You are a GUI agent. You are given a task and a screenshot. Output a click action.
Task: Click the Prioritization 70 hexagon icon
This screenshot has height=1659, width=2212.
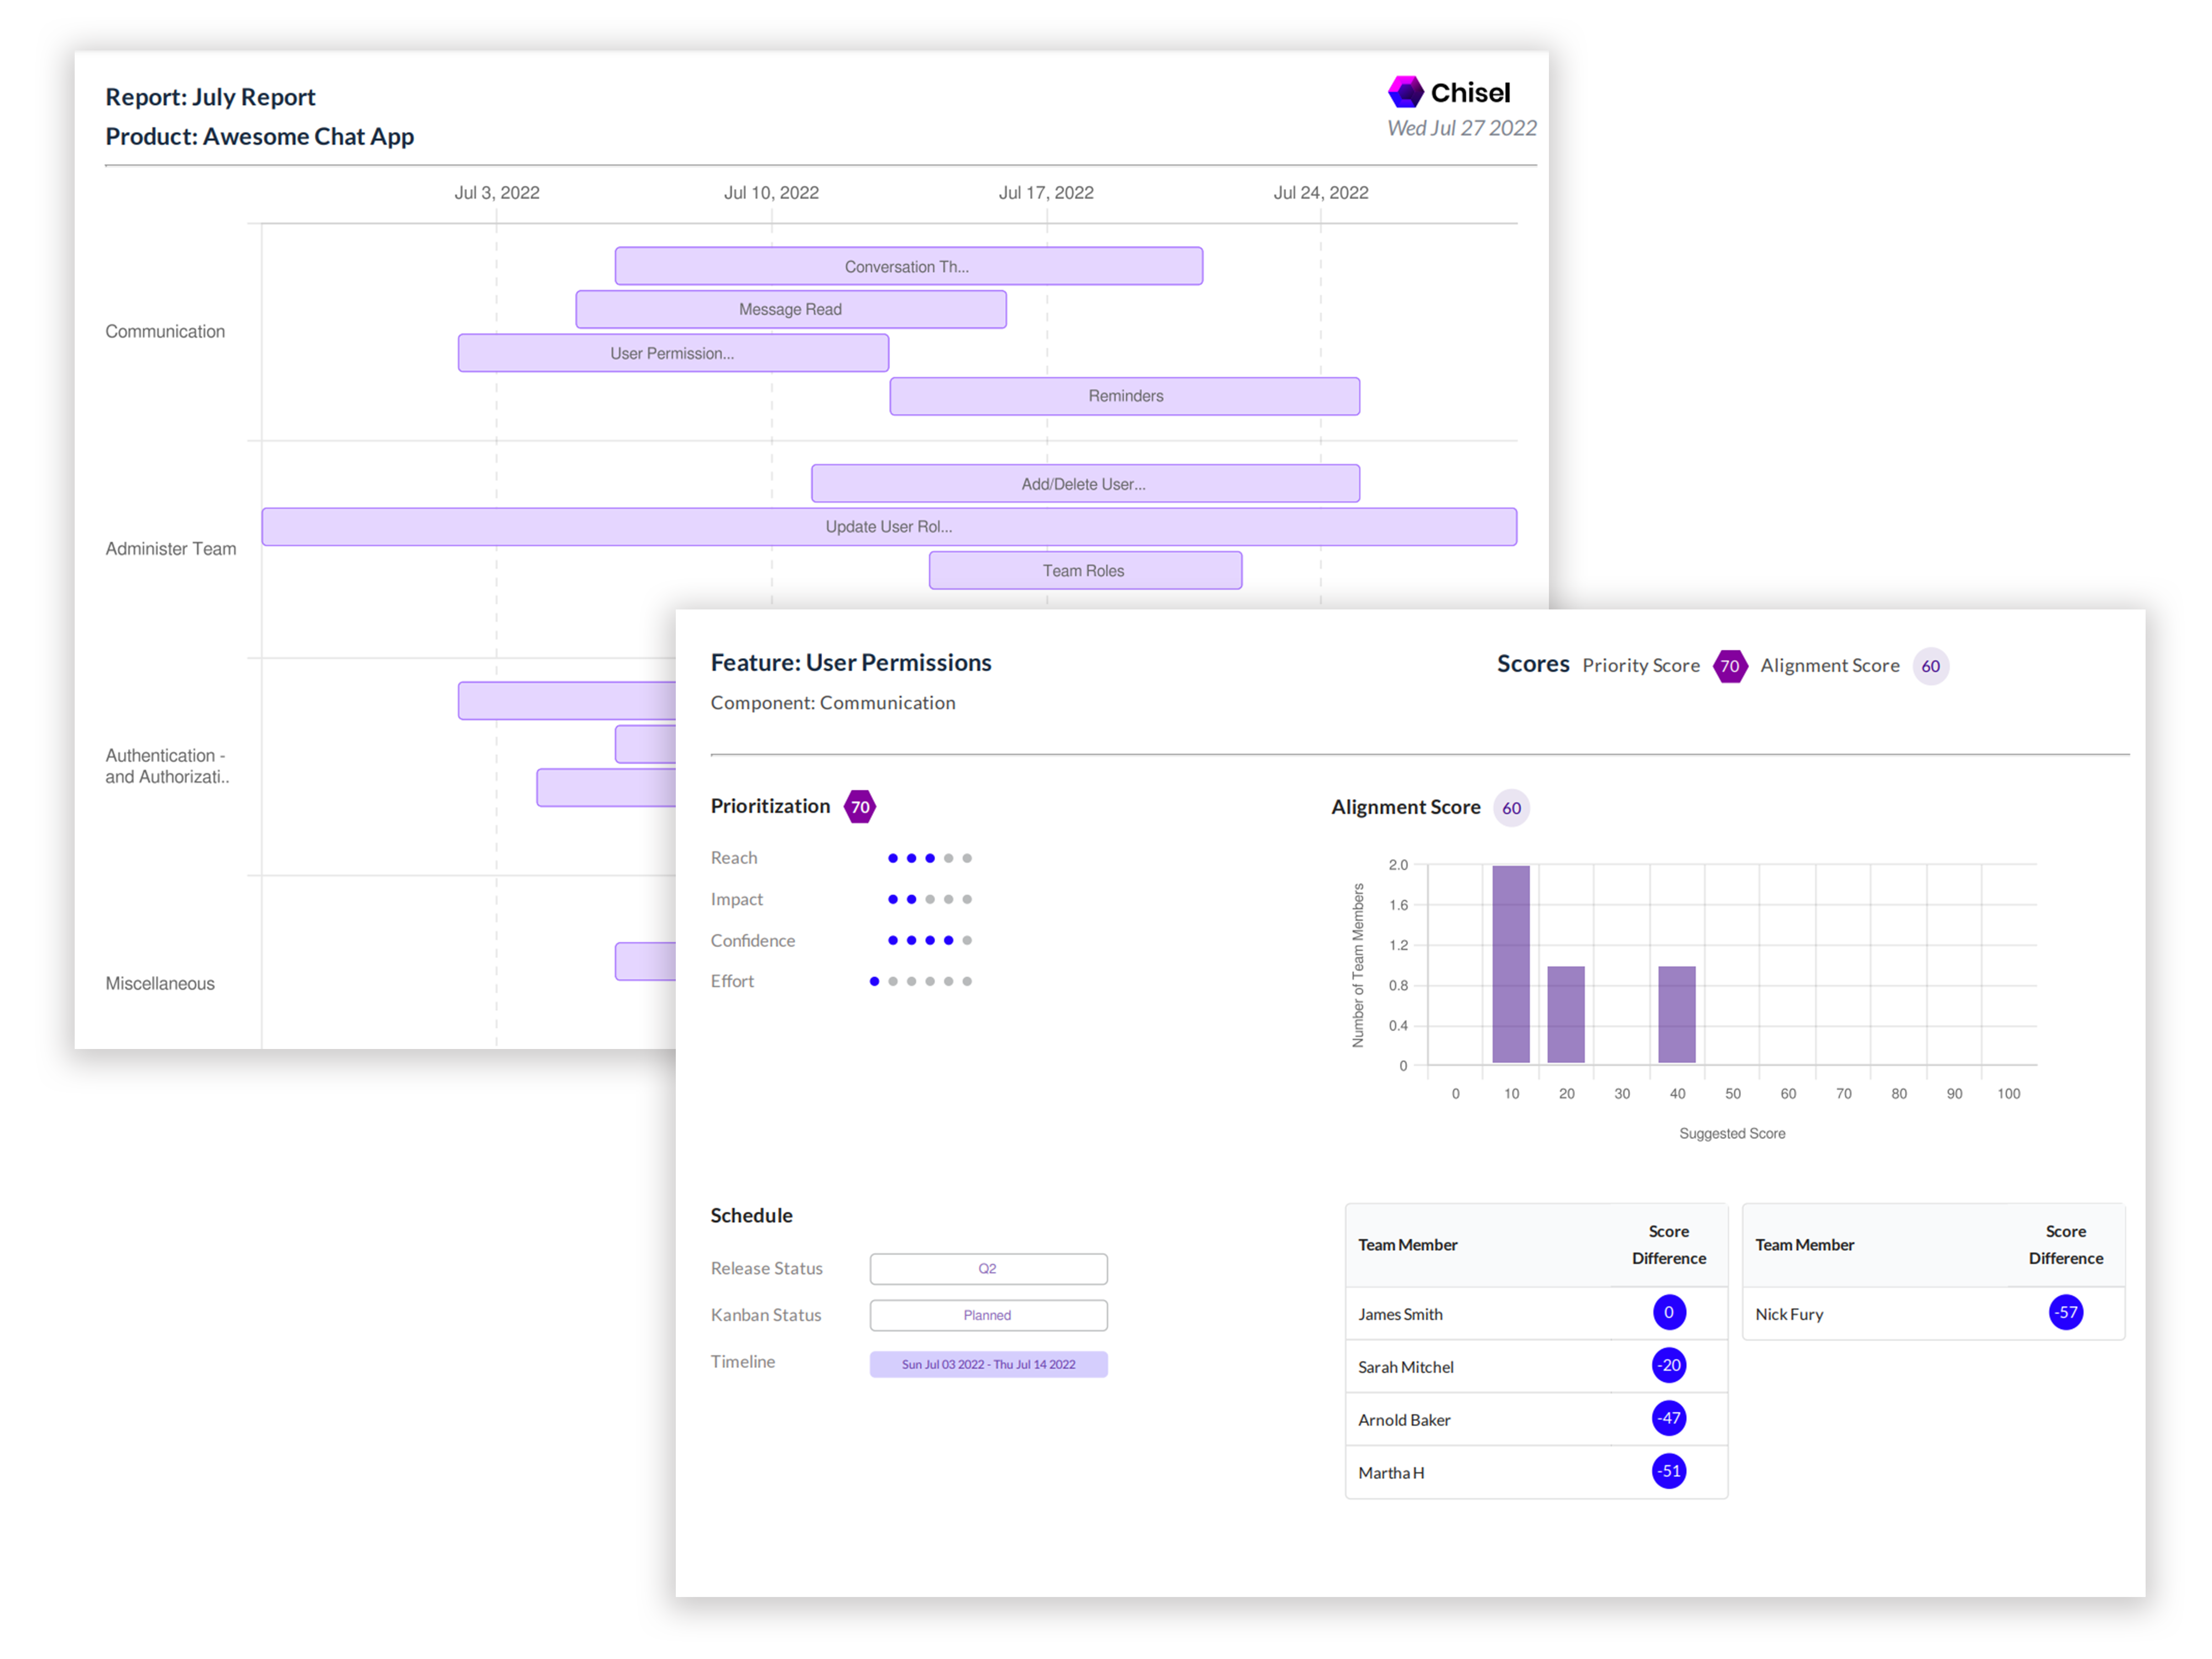point(860,807)
